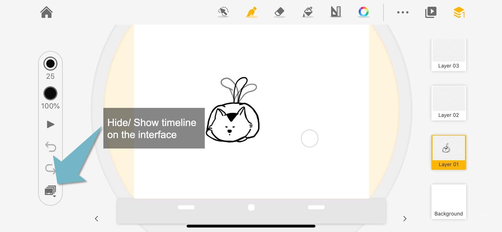The height and width of the screenshot is (232, 502).
Task: Toggle the layers panel icon
Action: click(459, 12)
